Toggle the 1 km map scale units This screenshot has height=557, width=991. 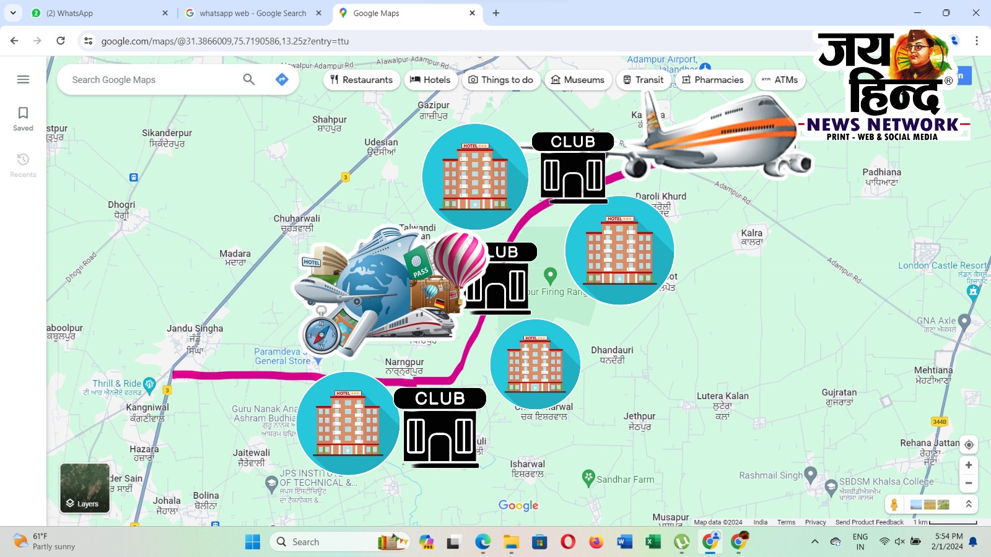click(945, 522)
